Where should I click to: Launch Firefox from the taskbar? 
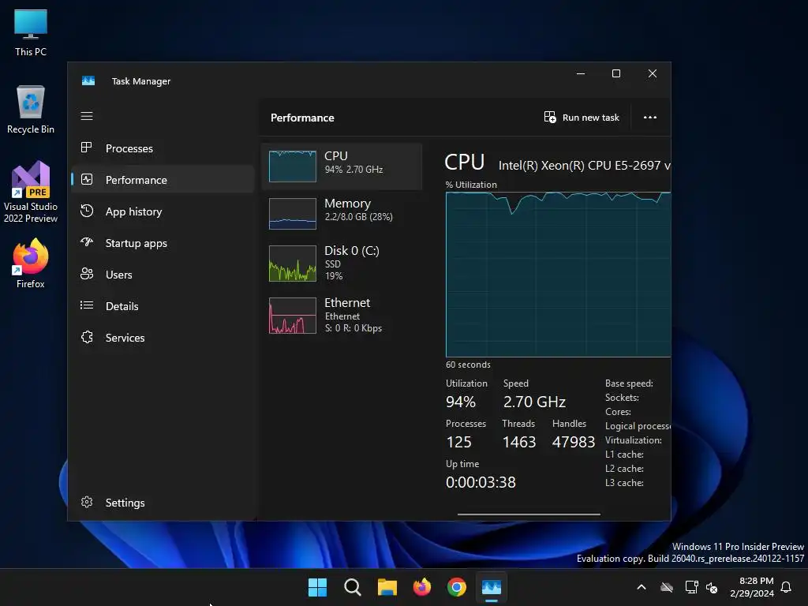pyautogui.click(x=422, y=587)
